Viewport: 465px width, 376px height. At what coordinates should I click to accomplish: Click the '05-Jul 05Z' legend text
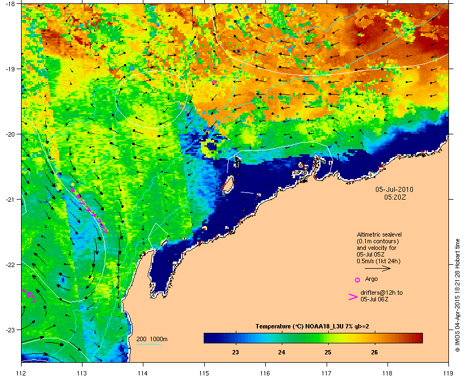(371, 254)
